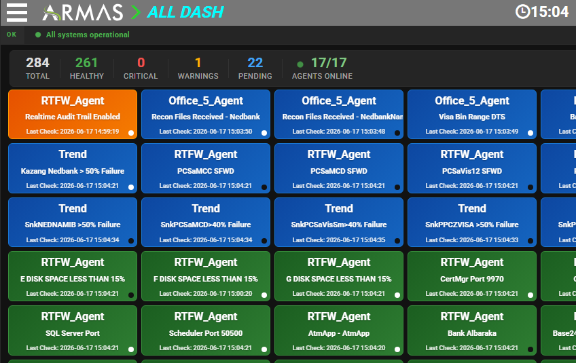Click status dot on SQL Server Port card
This screenshot has width=576, height=363.
pyautogui.click(x=131, y=349)
